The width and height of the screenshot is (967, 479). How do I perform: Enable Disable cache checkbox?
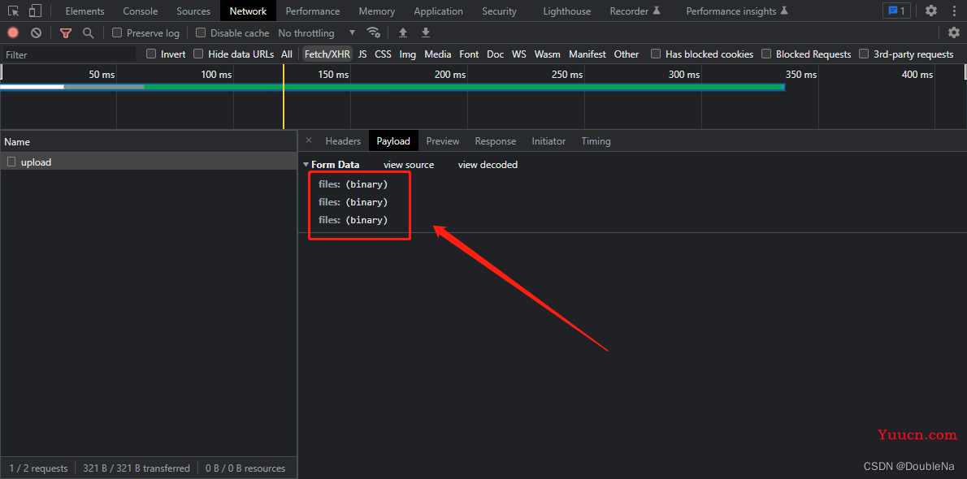tap(201, 32)
